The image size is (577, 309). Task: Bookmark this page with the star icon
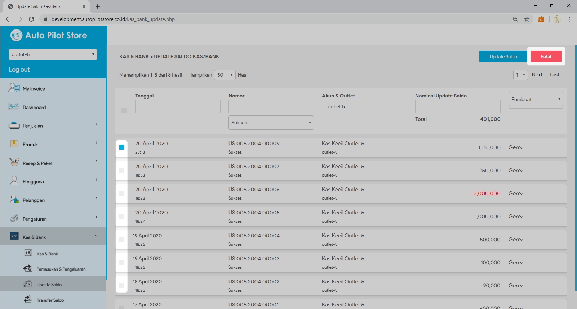tap(527, 19)
